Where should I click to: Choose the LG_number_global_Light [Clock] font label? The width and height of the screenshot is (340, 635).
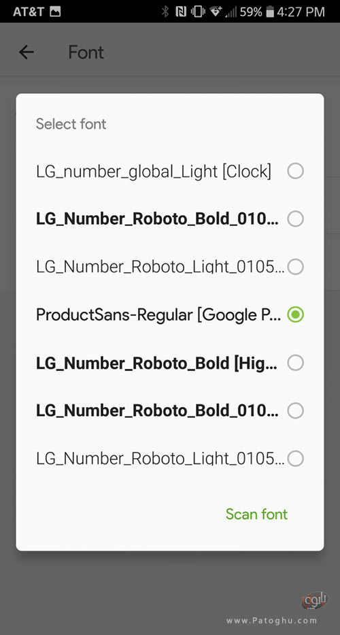154,172
